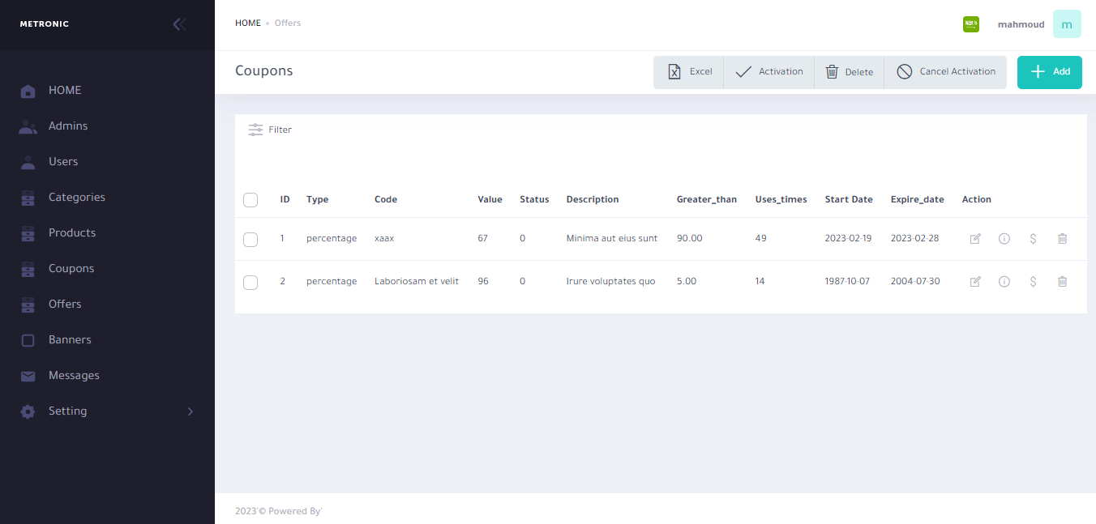
Task: Click the HOME breadcrumb link
Action: tap(248, 23)
